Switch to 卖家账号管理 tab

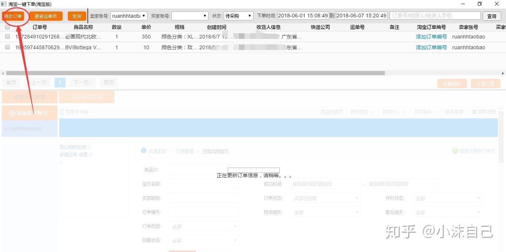coord(30,97)
